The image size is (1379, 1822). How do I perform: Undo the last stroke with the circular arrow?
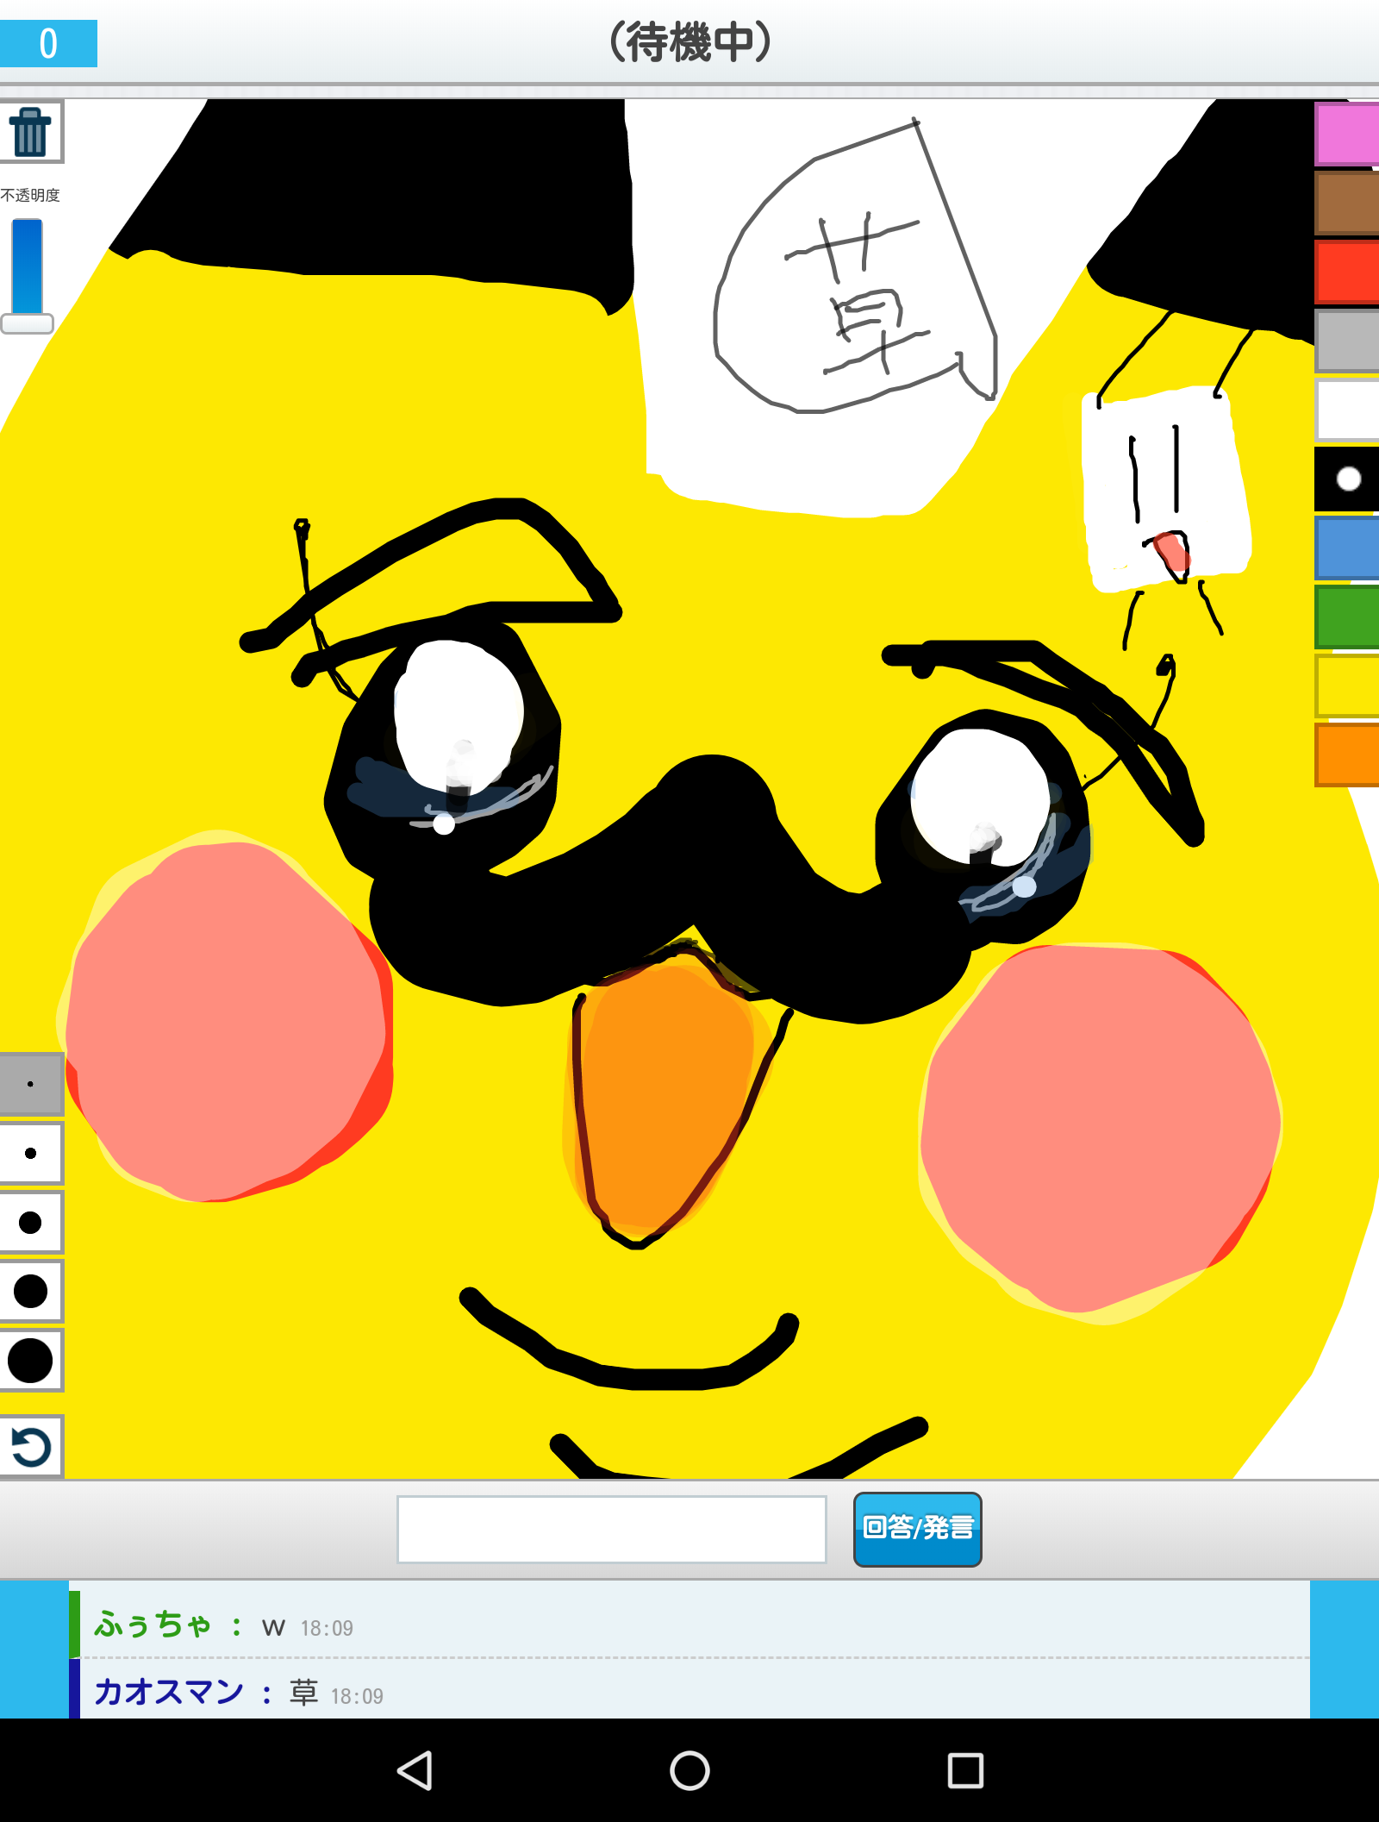(x=31, y=1446)
